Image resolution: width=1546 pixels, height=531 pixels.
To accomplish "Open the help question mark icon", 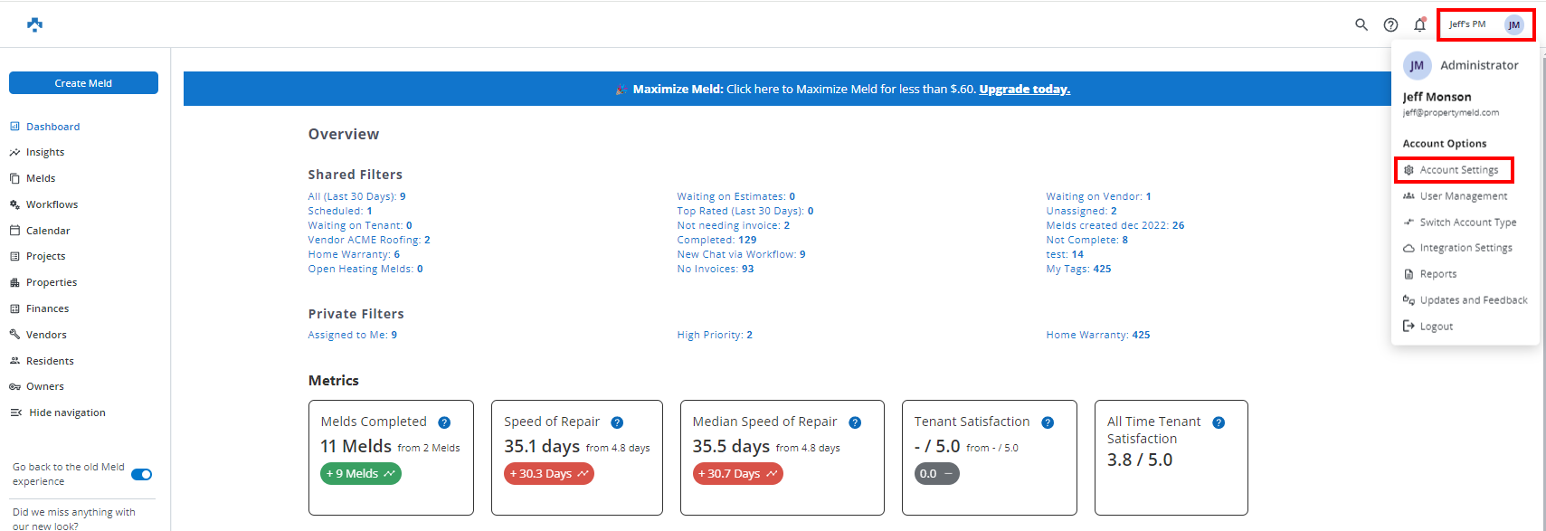I will click(1390, 24).
